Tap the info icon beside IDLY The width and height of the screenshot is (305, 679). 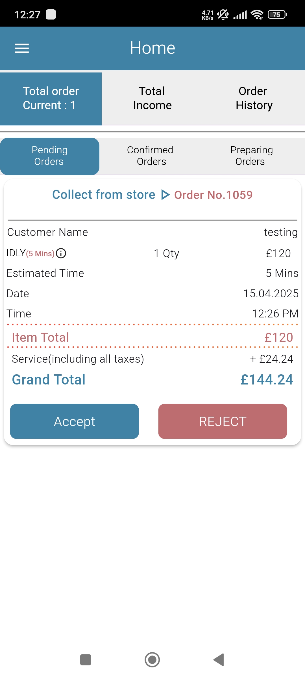pos(61,253)
